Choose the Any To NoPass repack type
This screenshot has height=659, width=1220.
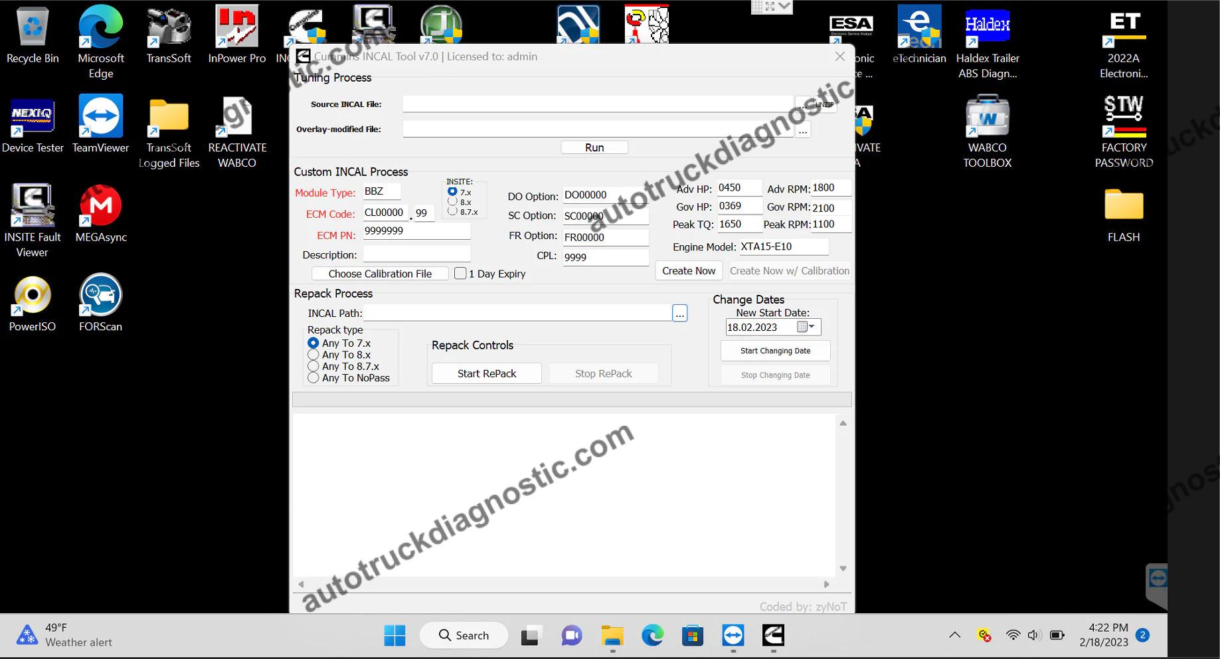[313, 378]
